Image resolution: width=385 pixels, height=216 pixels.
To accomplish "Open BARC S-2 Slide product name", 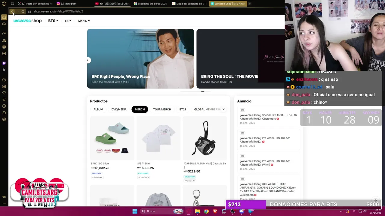I will point(100,163).
